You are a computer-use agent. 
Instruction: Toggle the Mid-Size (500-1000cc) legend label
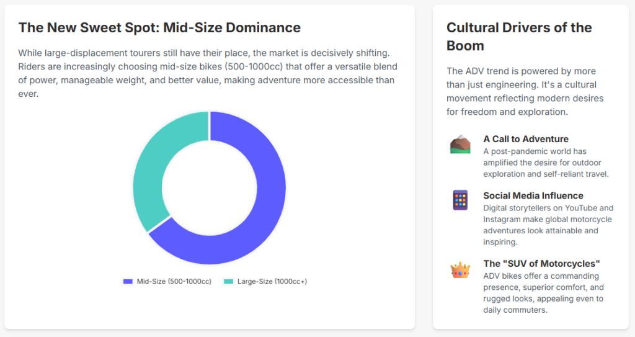tap(174, 281)
